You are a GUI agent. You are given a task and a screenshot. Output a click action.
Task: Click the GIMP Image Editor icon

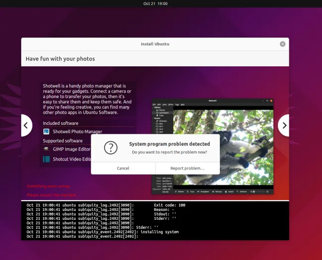click(46, 149)
